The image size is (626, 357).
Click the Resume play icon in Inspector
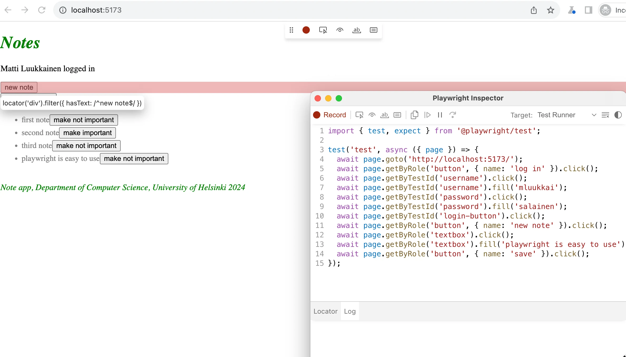tap(427, 115)
